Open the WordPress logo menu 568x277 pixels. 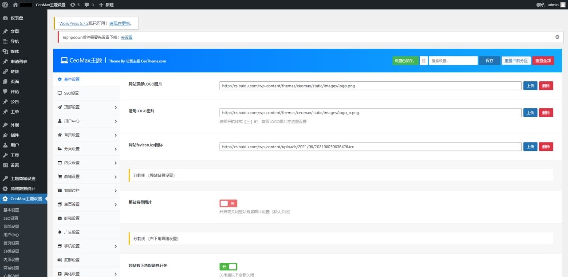[x=5, y=4]
